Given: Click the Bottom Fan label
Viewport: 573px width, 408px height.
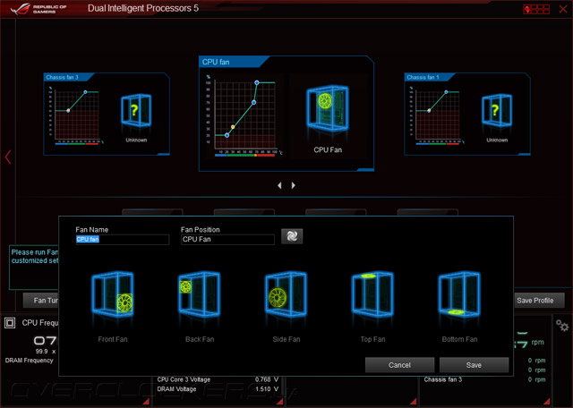Looking at the screenshot, I should (x=459, y=339).
